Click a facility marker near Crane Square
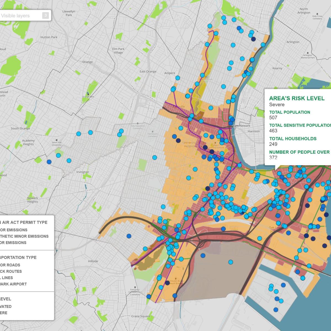This screenshot has height=331, width=331. point(149,297)
